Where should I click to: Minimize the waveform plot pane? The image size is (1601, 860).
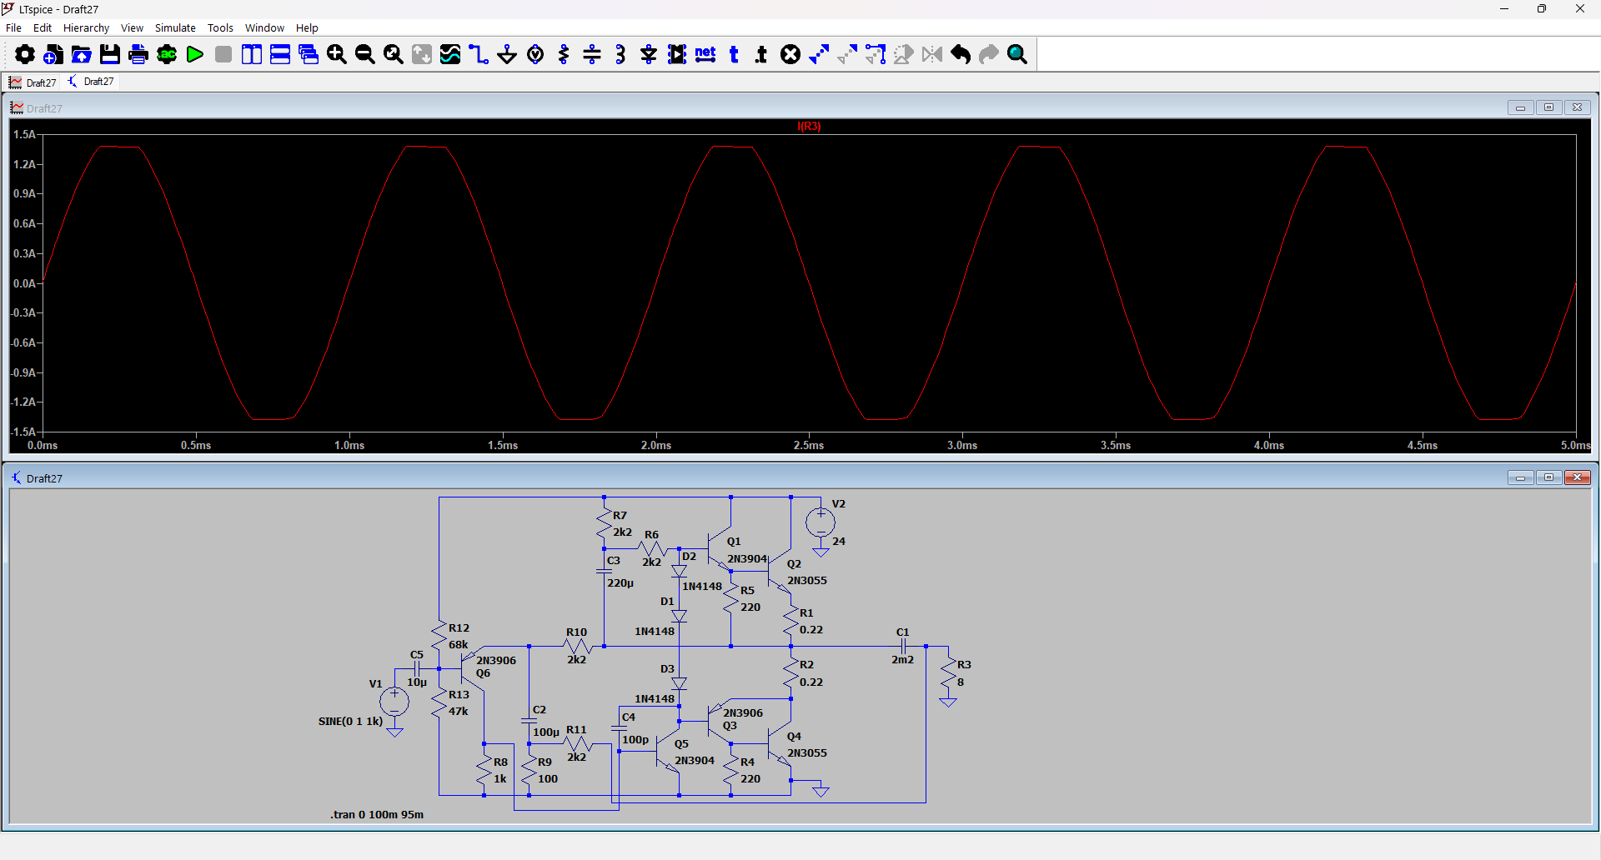[x=1520, y=107]
